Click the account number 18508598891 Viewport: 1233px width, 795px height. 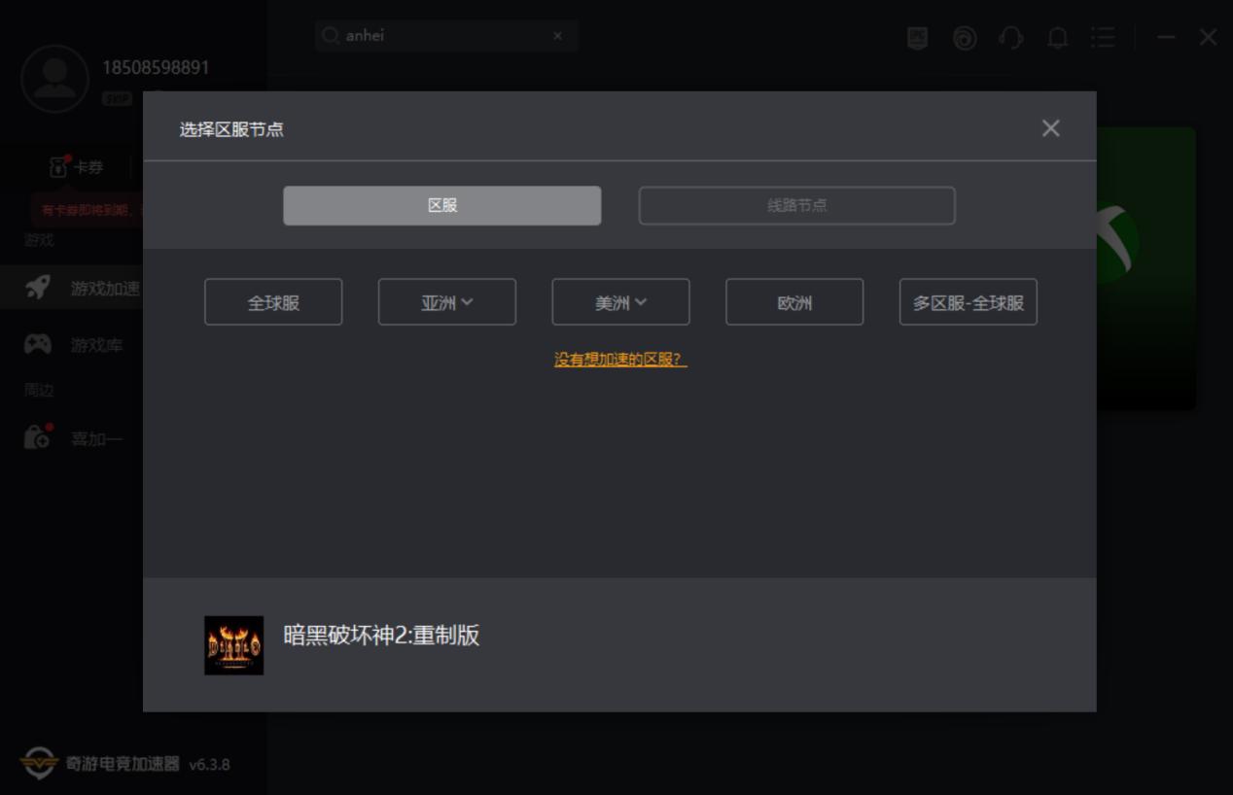tap(156, 67)
